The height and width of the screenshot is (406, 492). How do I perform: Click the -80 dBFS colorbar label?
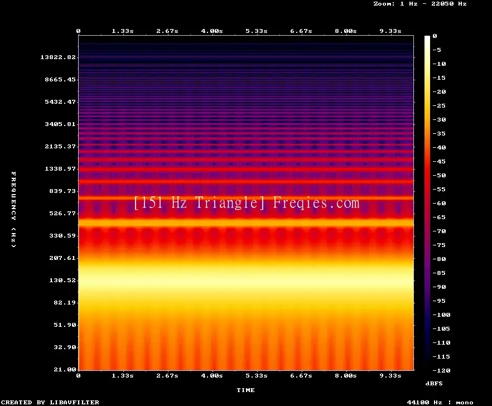pos(439,259)
